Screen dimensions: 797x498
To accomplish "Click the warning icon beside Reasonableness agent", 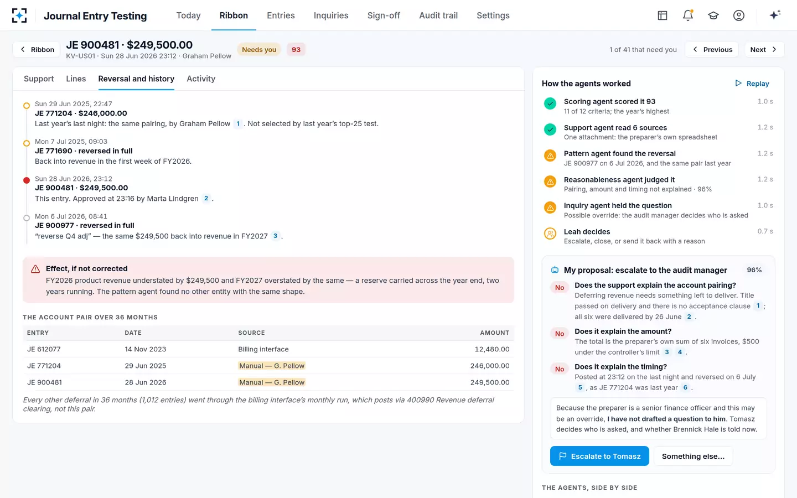I will coord(550,181).
